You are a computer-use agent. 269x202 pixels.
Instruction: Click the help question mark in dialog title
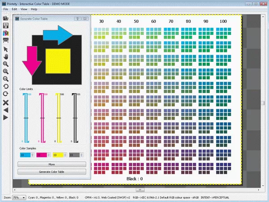coord(78,19)
